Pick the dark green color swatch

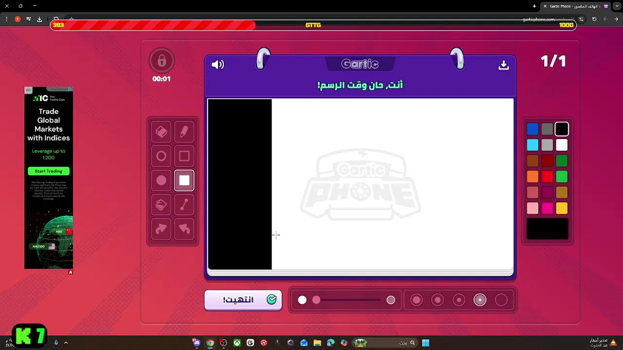coord(562,160)
